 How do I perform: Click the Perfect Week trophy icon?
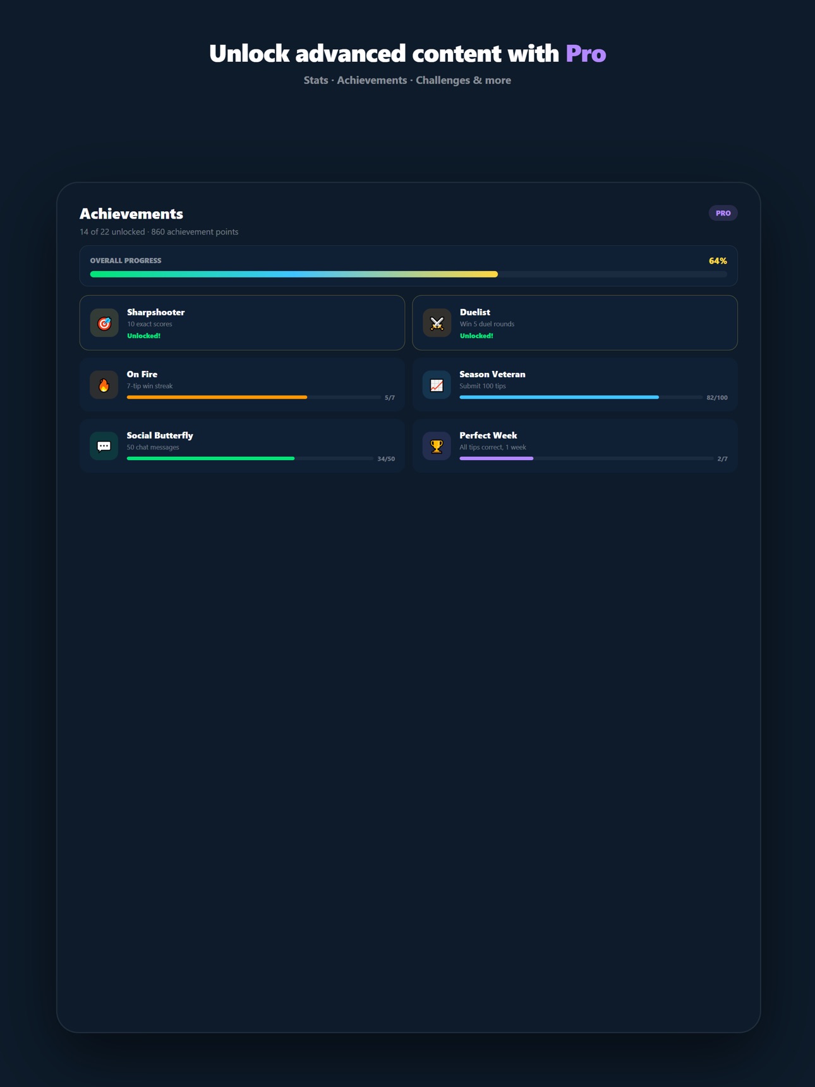[437, 446]
